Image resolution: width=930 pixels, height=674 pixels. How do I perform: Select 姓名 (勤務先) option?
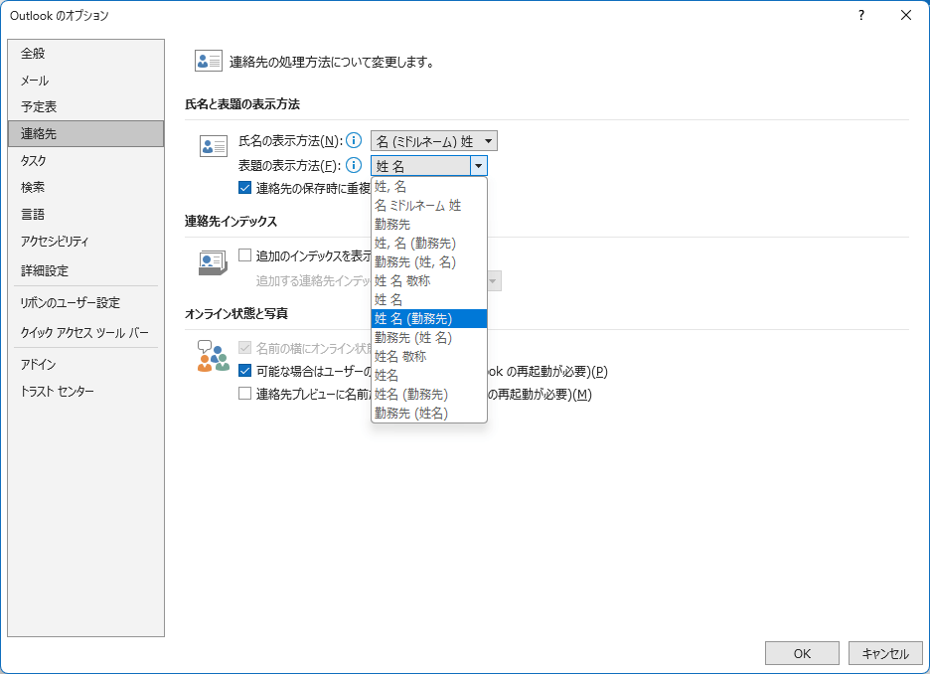429,394
